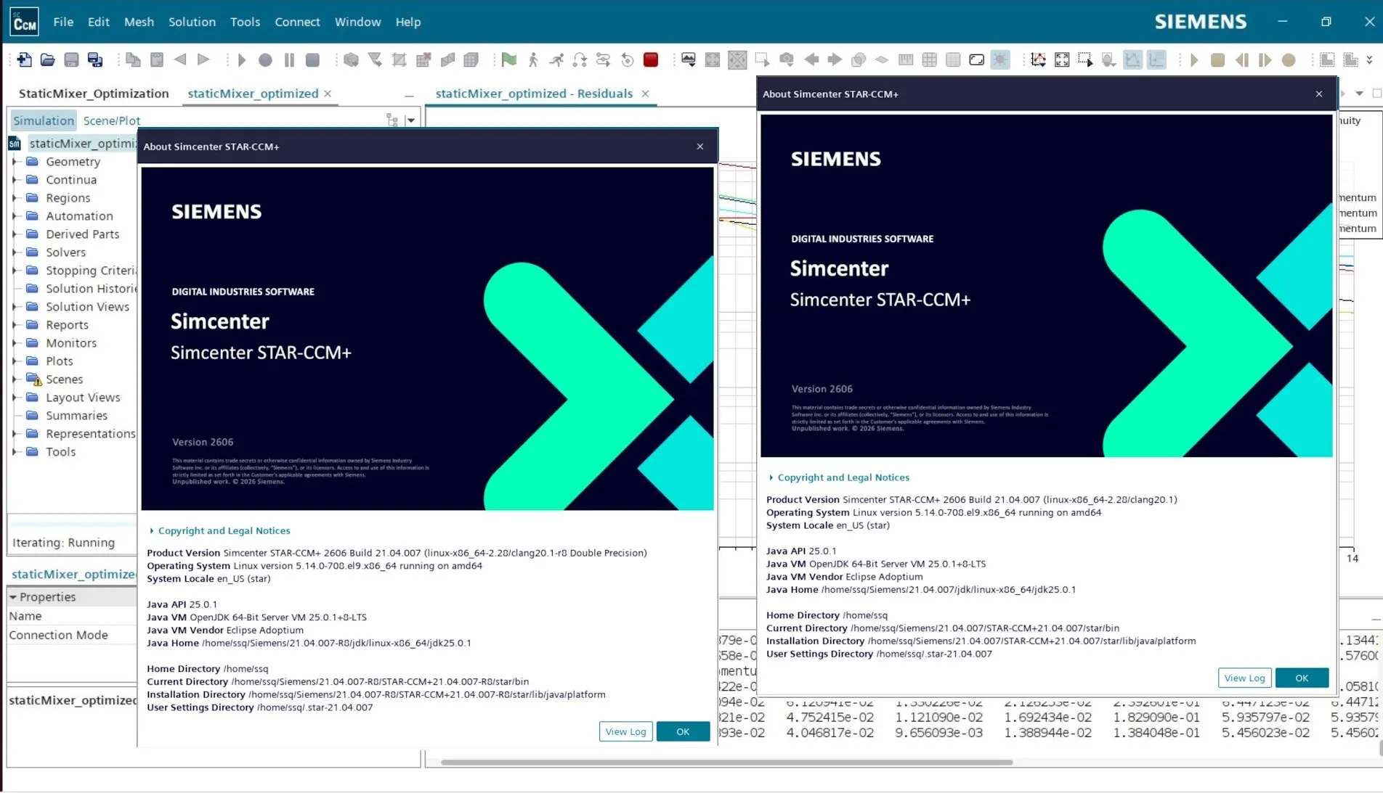
Task: Open the Window menu
Action: [357, 22]
